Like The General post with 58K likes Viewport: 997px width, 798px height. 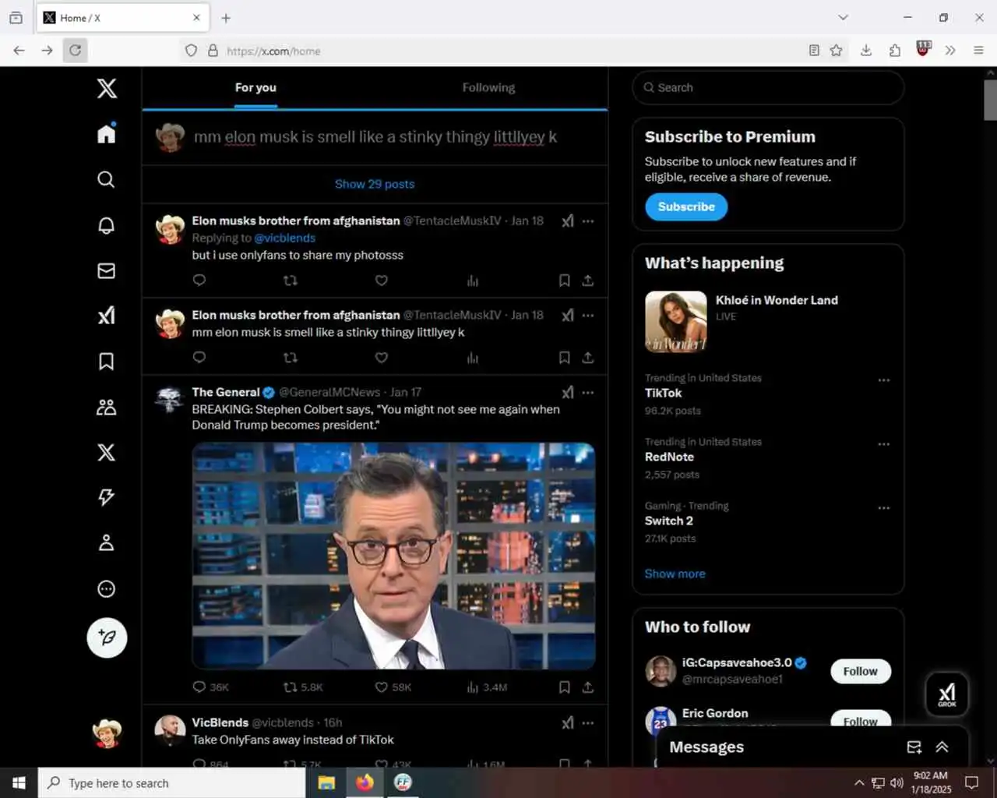(382, 687)
